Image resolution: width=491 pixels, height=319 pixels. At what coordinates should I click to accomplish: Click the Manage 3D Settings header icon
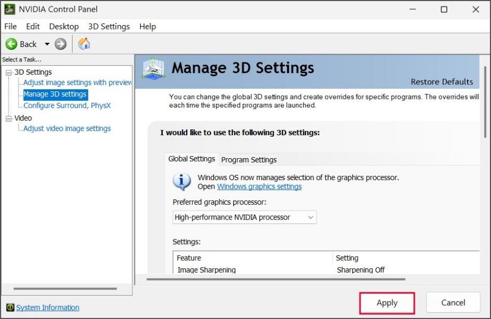(x=153, y=68)
